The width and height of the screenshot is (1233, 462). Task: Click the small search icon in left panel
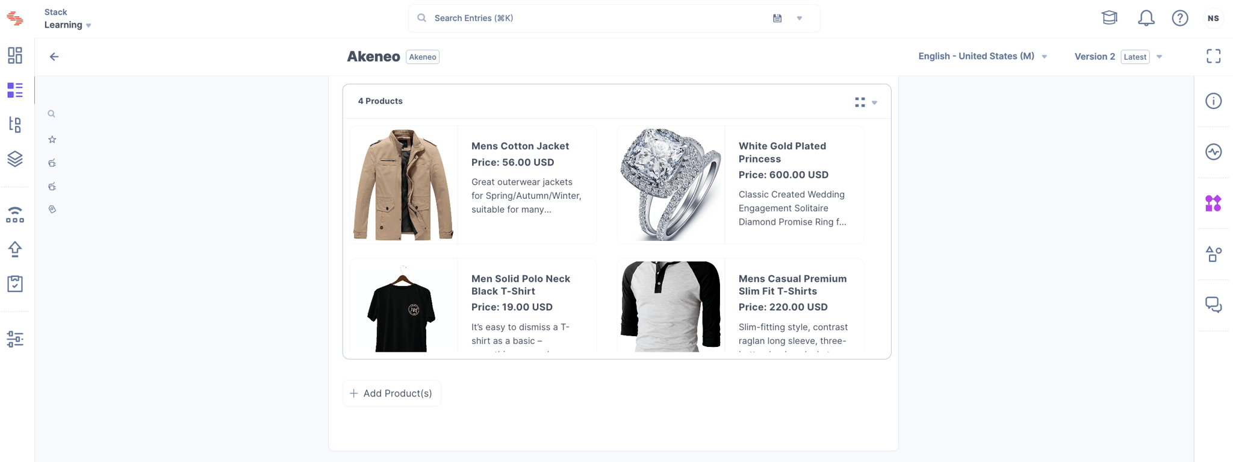pyautogui.click(x=52, y=114)
